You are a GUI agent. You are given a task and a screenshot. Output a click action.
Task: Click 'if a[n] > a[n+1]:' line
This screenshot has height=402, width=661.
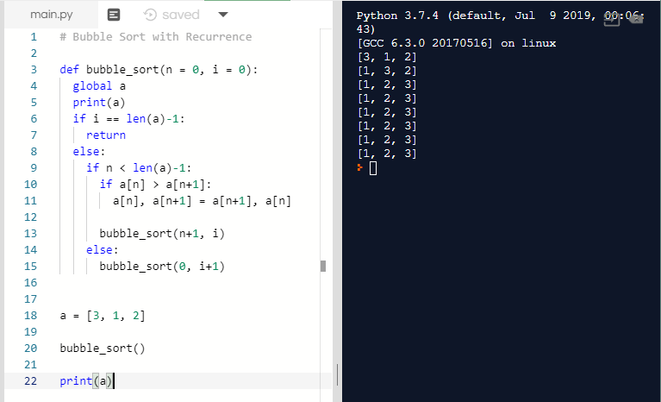coord(155,185)
